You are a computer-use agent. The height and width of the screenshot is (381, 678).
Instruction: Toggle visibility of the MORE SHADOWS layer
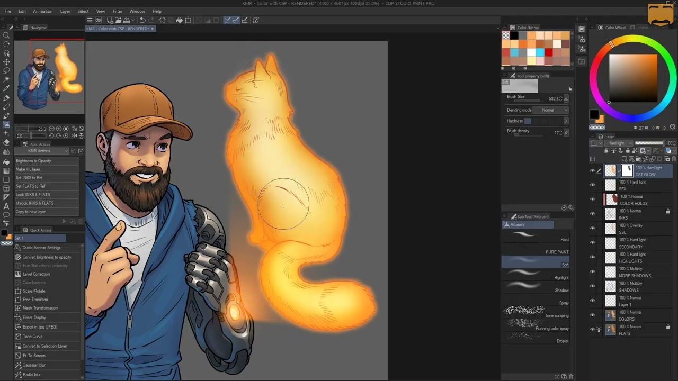(x=592, y=271)
